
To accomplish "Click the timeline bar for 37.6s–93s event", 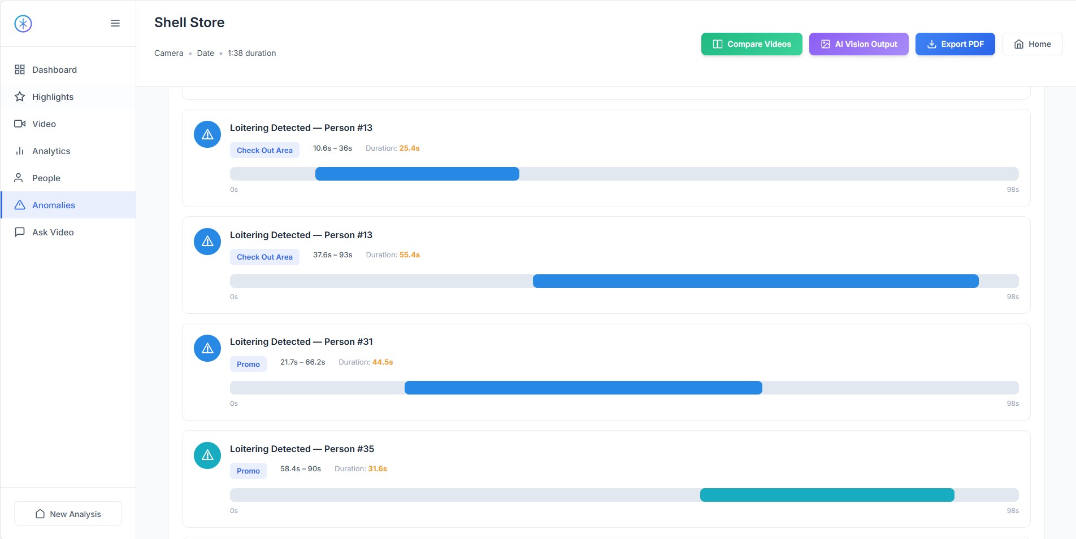I will [755, 281].
